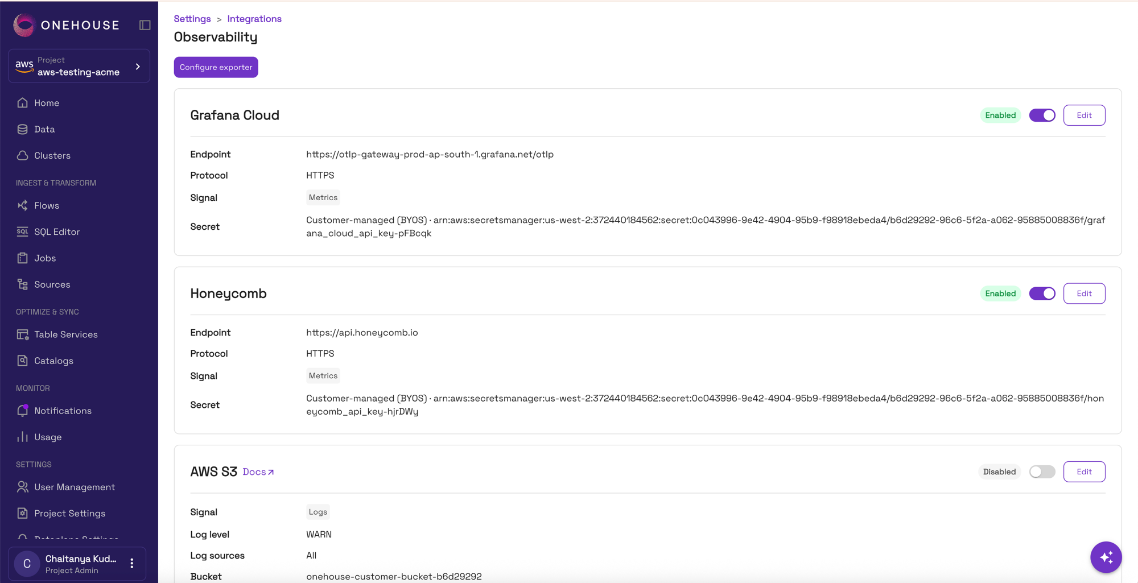Screen dimensions: 1138x583
Task: Open Jobs page
Action: [45, 258]
